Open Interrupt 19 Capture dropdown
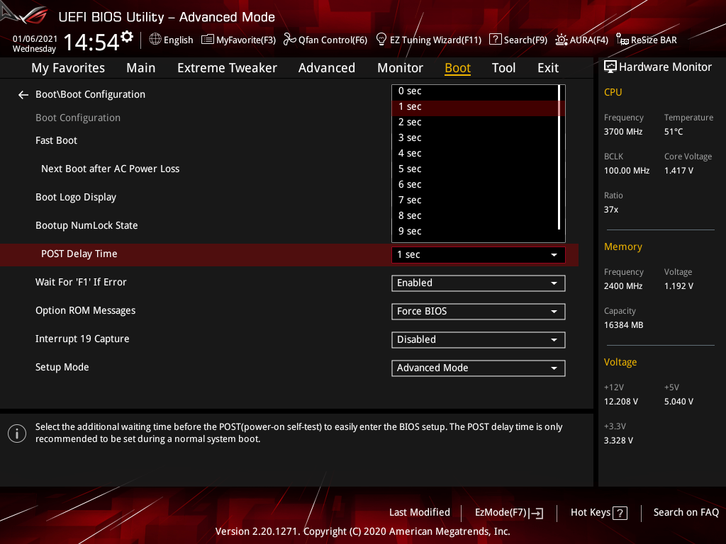Screen dimensions: 726x544 click(479, 340)
